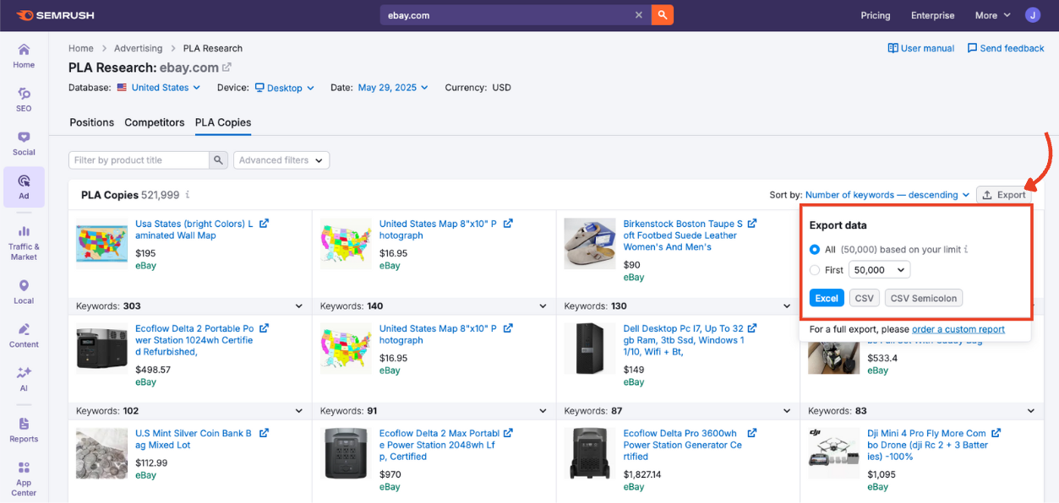Screen dimensions: 1059x503
Task: Open App Center from the sidebar
Action: click(24, 478)
